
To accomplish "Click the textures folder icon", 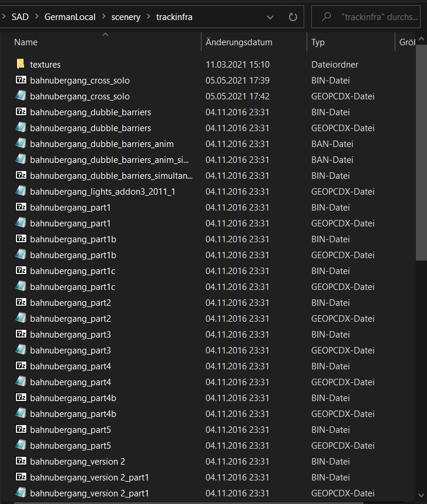I will [x=21, y=64].
